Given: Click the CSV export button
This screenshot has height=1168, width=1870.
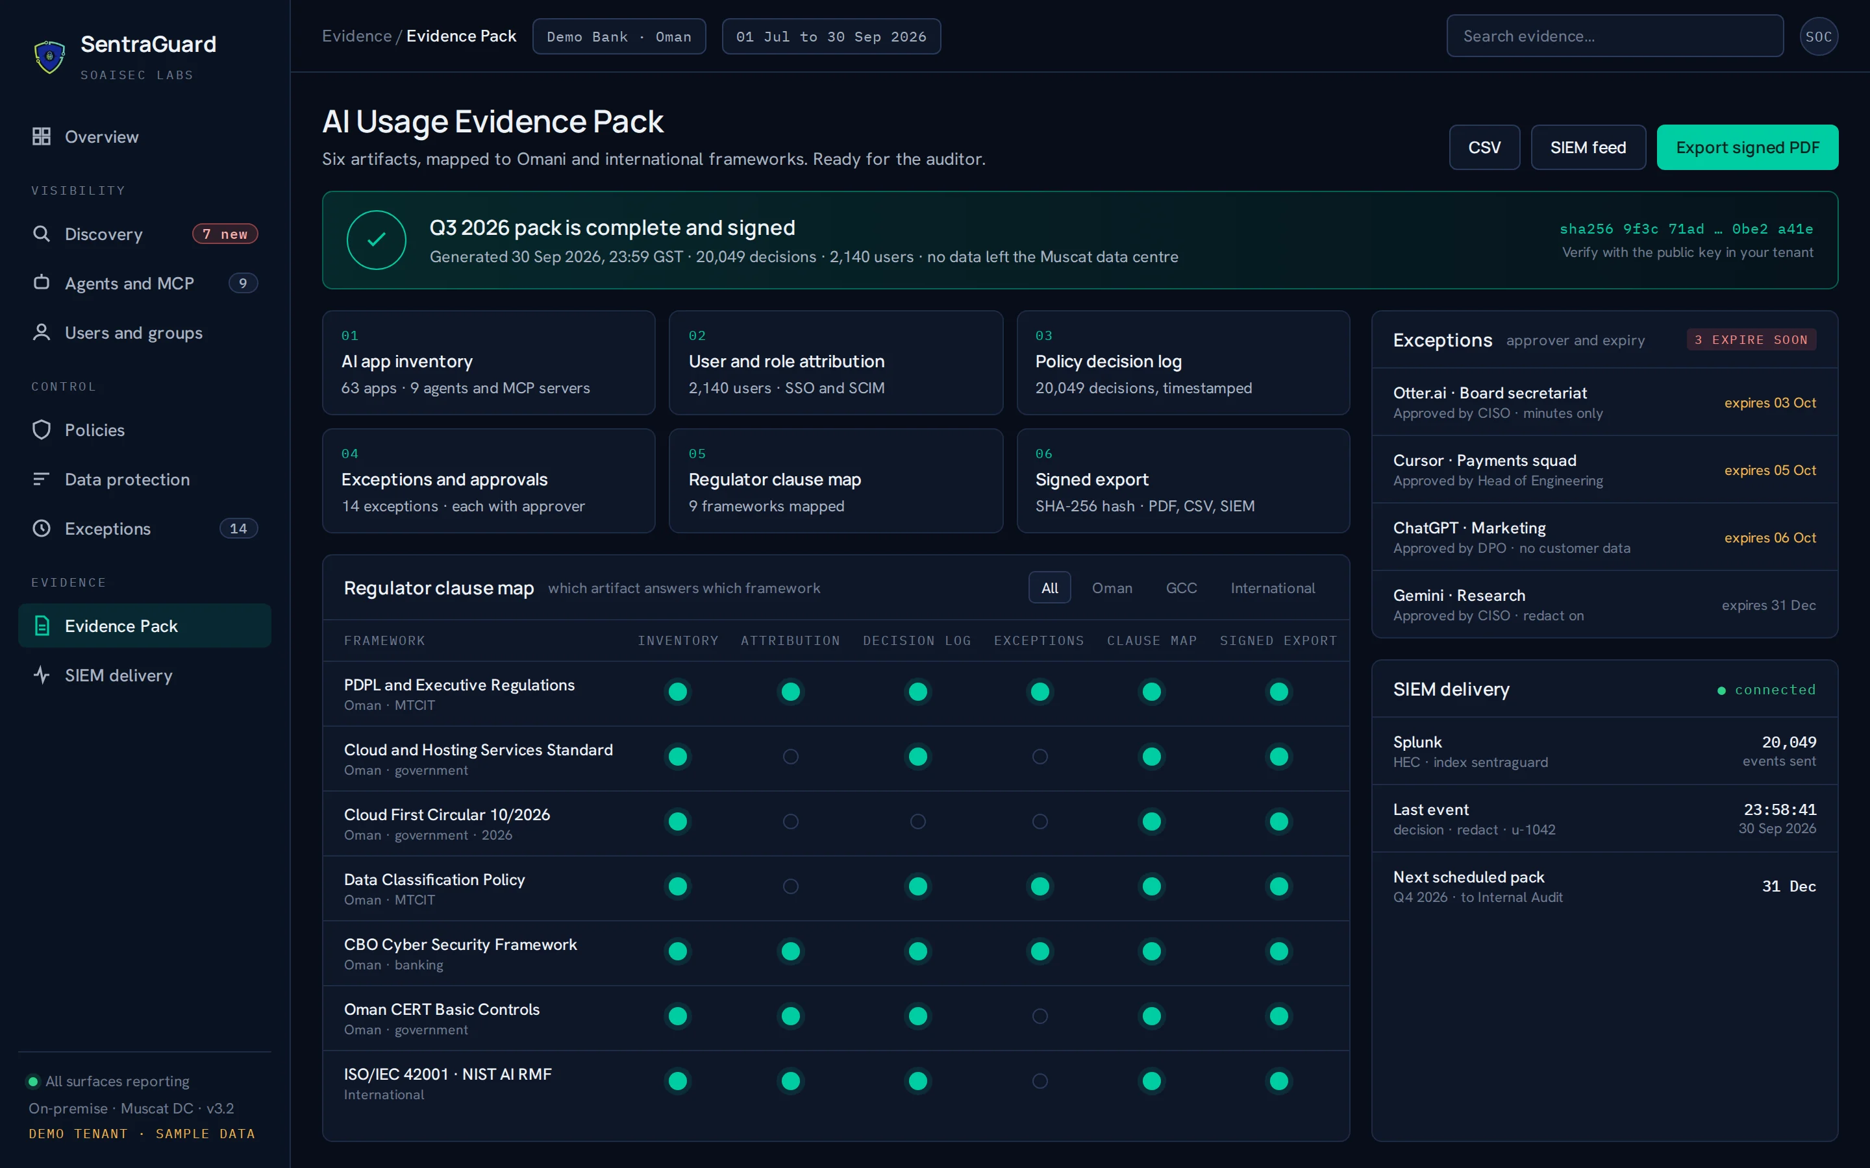Looking at the screenshot, I should click(x=1484, y=147).
